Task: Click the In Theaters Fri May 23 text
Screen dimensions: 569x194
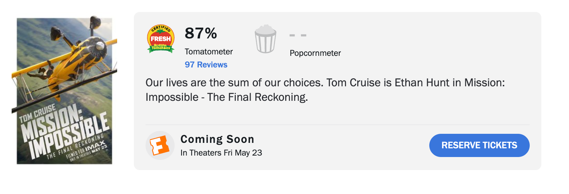Action: point(221,153)
